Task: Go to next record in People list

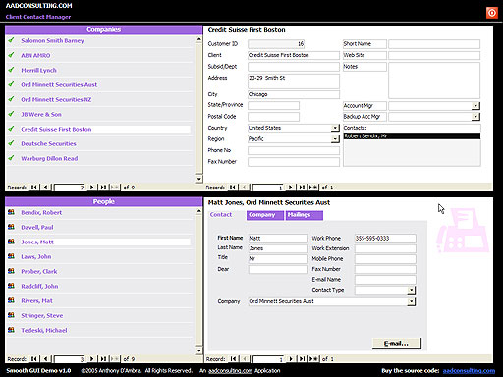Action: (x=92, y=359)
